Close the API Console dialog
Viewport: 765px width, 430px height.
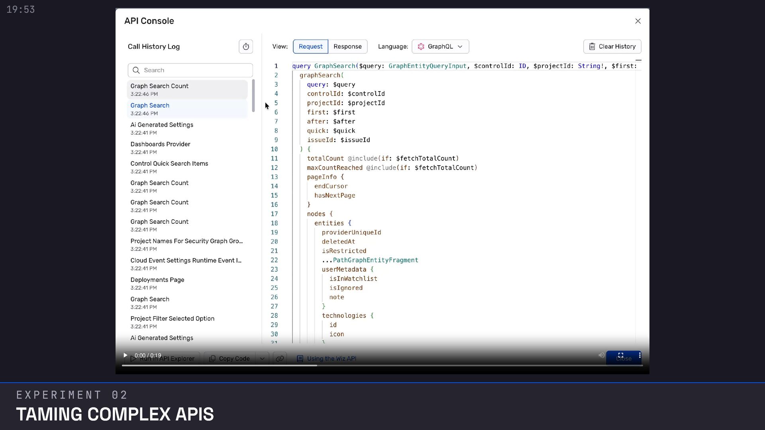coord(637,21)
